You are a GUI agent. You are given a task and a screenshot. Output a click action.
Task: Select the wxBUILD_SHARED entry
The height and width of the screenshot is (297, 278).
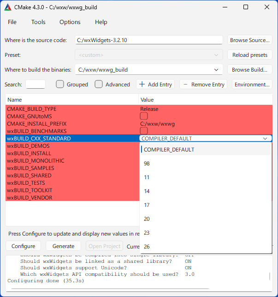29,176
